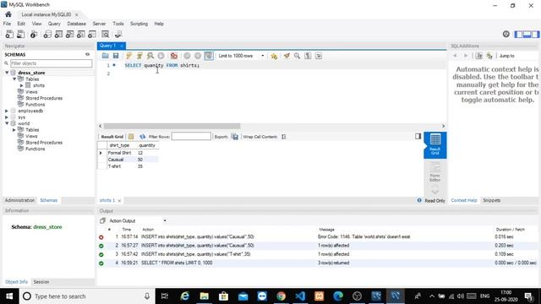Click the commit transaction icon
Image resolution: width=541 pixels, height=304 pixels.
187,56
